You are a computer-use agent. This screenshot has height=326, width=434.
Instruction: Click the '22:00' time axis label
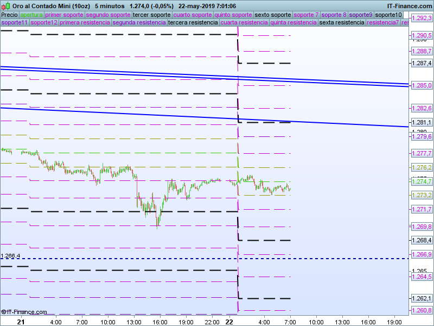212,322
